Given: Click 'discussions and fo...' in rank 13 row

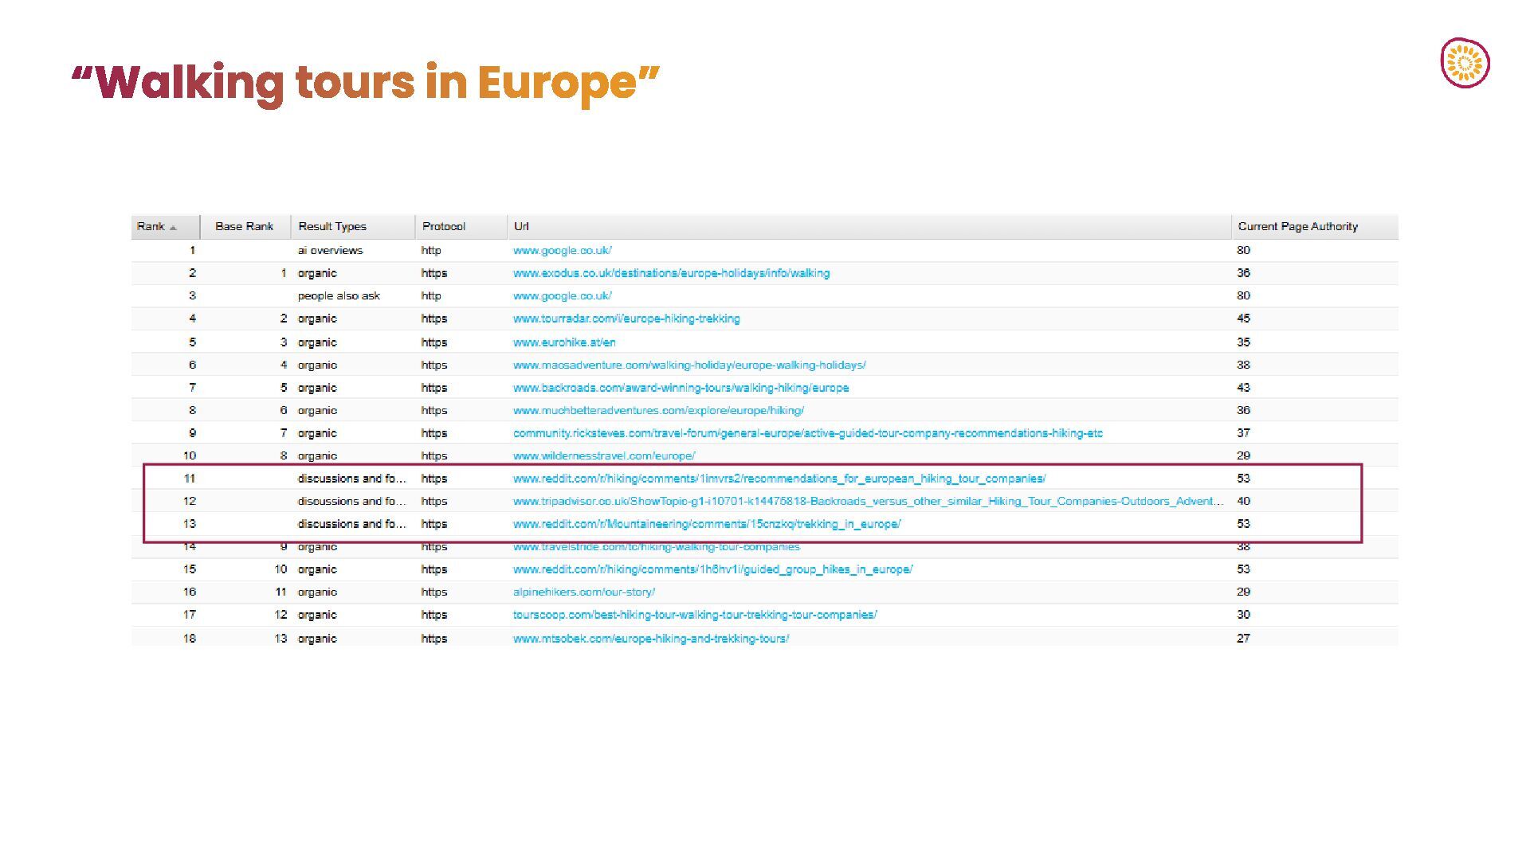Looking at the screenshot, I should pos(351,524).
